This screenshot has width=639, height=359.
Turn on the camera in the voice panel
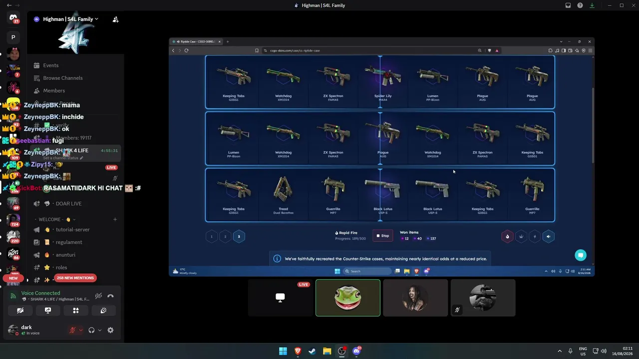[x=20, y=310]
